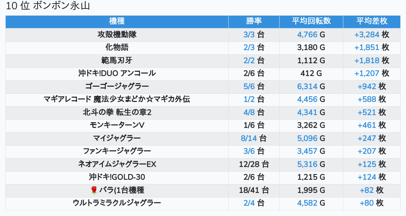Click the 勝率 column header
Viewport: 406px width, 216px height.
coord(254,21)
